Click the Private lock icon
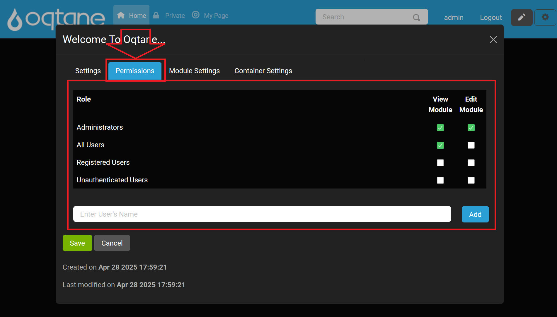 [156, 15]
